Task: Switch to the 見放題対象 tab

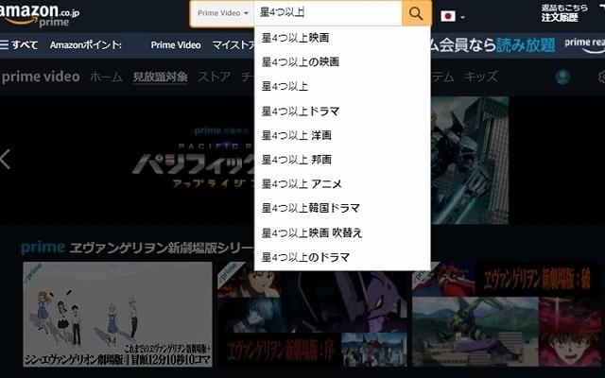Action: pyautogui.click(x=160, y=77)
